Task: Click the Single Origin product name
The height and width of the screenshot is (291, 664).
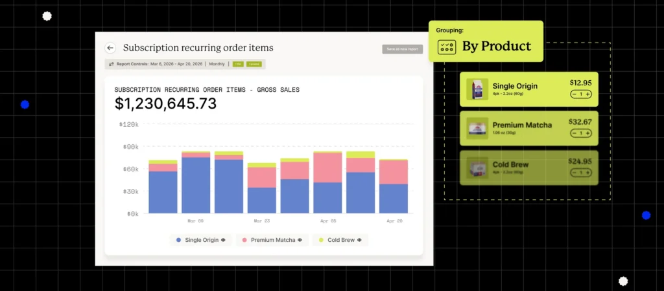Action: pos(515,86)
